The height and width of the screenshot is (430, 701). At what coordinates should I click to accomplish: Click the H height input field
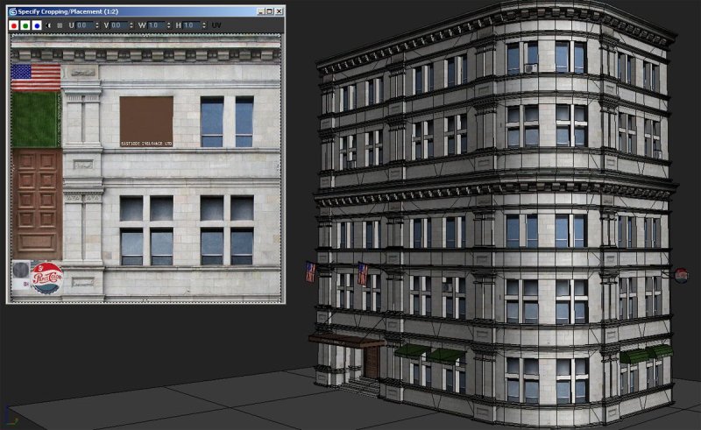[x=191, y=25]
